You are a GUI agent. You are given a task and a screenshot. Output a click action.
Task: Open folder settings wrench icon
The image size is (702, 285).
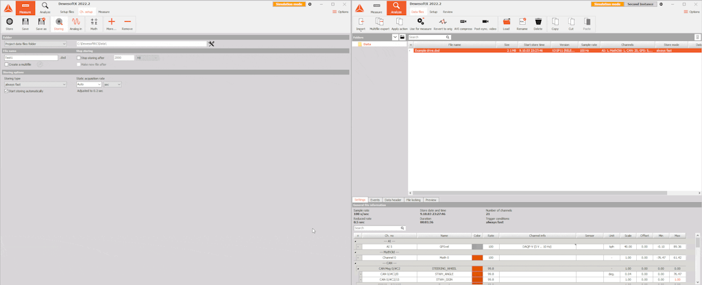click(x=212, y=44)
